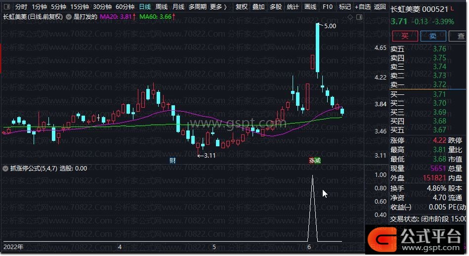
Task: Click the 卖一 price 3.72 row
Action: click(419, 85)
